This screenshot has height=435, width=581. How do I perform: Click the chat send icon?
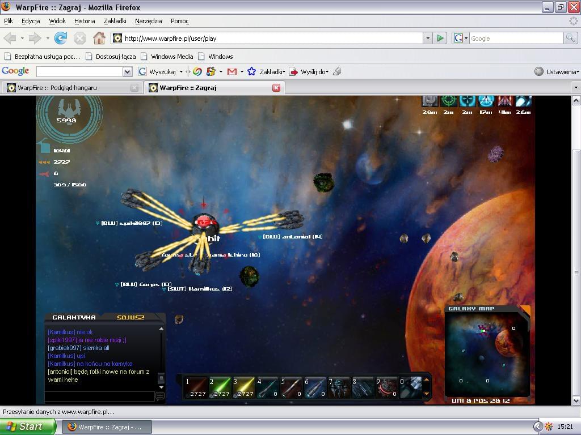click(160, 396)
